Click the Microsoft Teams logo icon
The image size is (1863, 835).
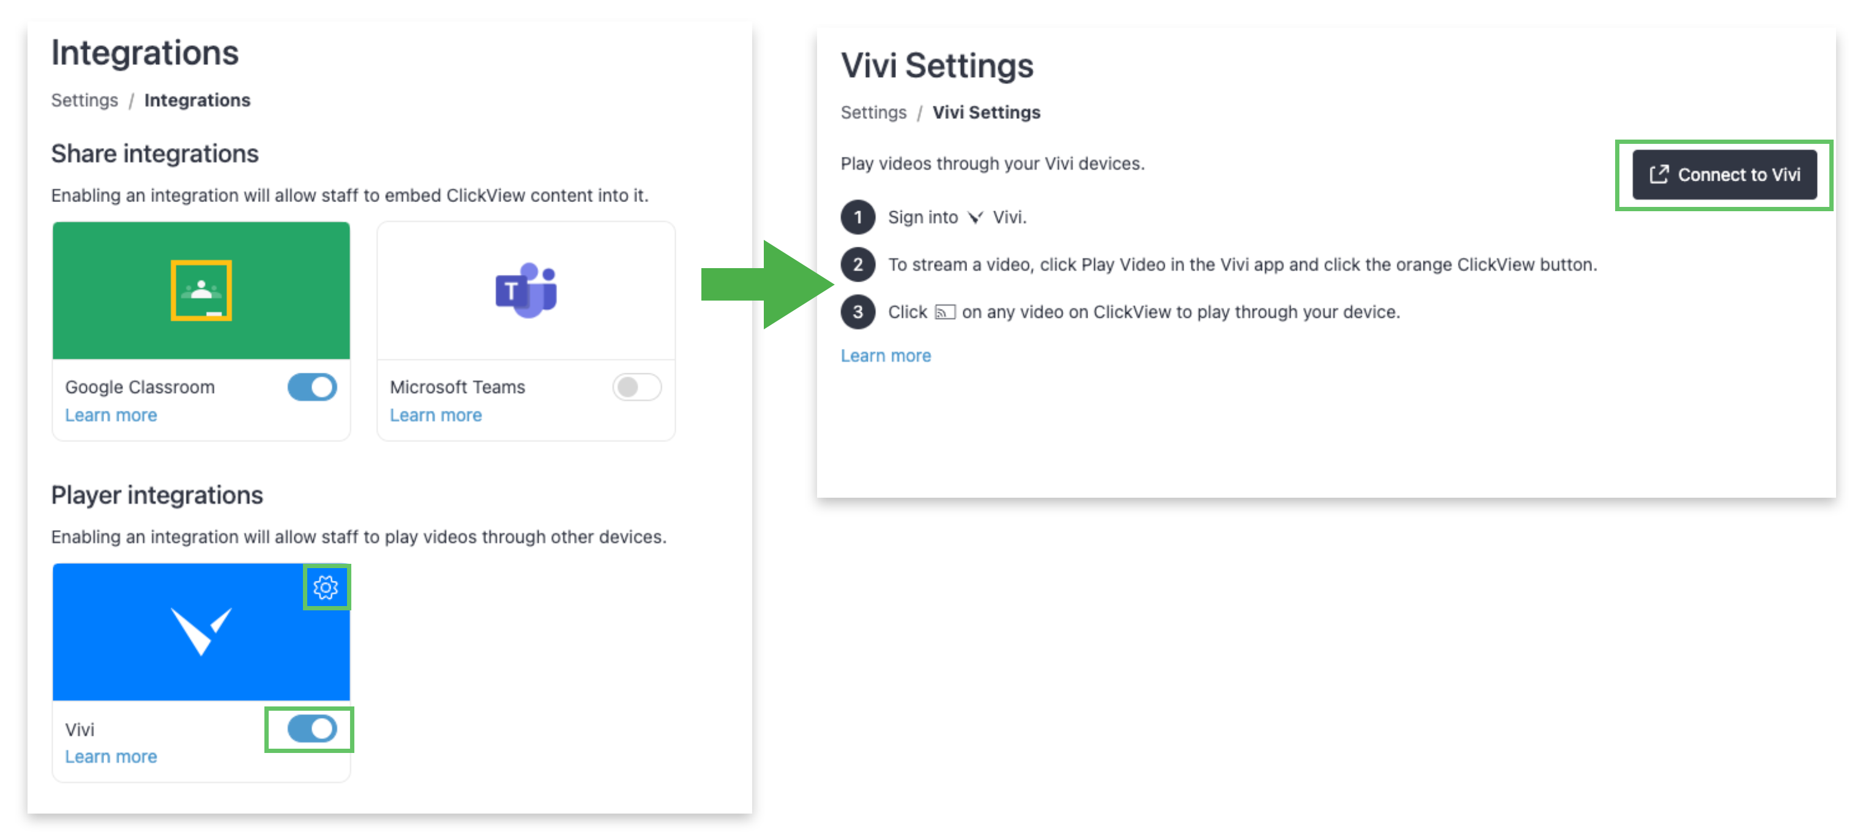(x=526, y=290)
